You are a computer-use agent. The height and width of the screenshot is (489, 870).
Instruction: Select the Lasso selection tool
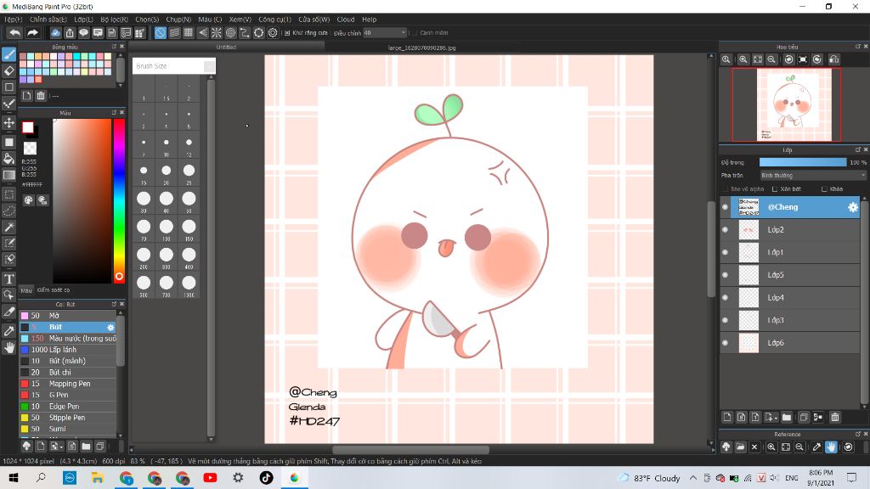coord(8,211)
